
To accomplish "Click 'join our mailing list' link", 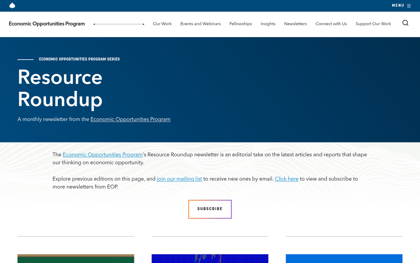I will tap(179, 179).
